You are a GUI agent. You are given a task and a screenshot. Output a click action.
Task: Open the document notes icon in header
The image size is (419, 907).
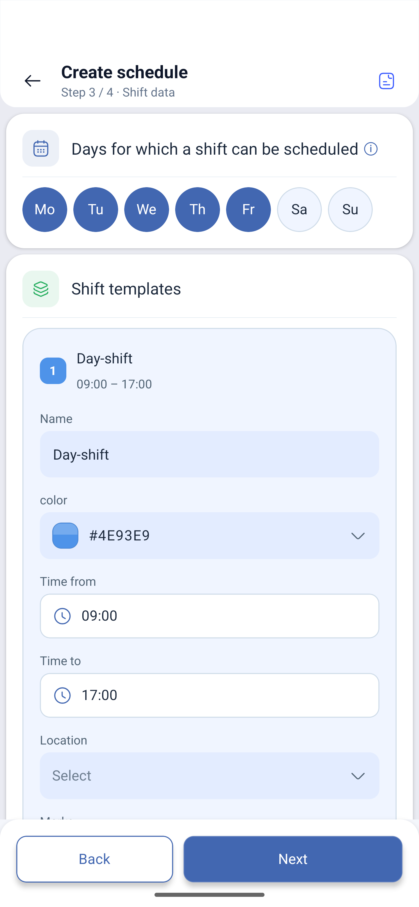(x=386, y=81)
